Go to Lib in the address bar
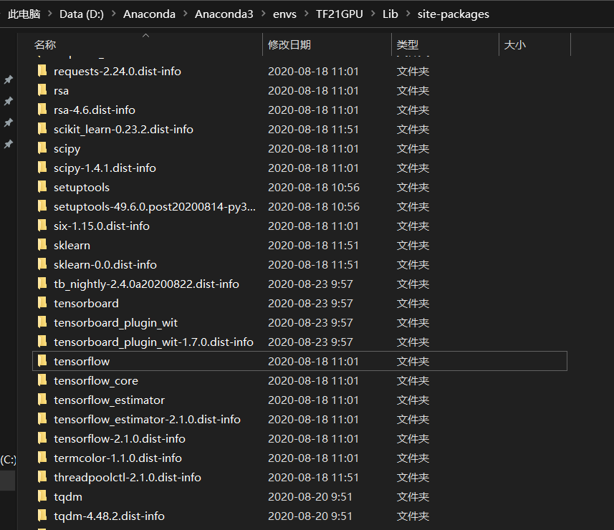Screen dimensions: 614x530 [x=390, y=14]
